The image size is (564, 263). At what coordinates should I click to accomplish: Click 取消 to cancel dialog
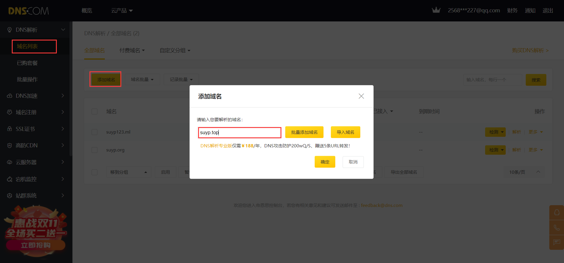tap(353, 162)
